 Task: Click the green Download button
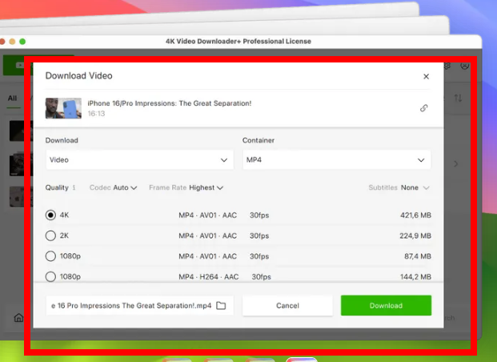click(386, 305)
